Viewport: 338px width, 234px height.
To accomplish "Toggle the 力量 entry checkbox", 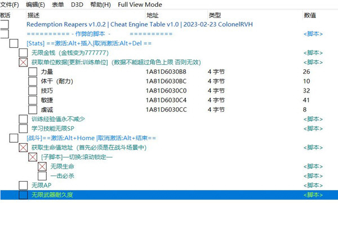I will click(x=33, y=72).
